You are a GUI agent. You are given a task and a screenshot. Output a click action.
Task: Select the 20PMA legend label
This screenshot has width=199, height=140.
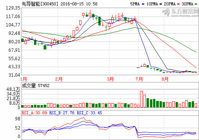pyautogui.click(x=170, y=4)
